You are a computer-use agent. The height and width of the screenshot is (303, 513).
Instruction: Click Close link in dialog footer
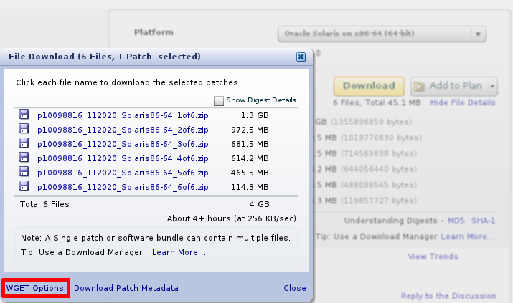[x=295, y=288]
